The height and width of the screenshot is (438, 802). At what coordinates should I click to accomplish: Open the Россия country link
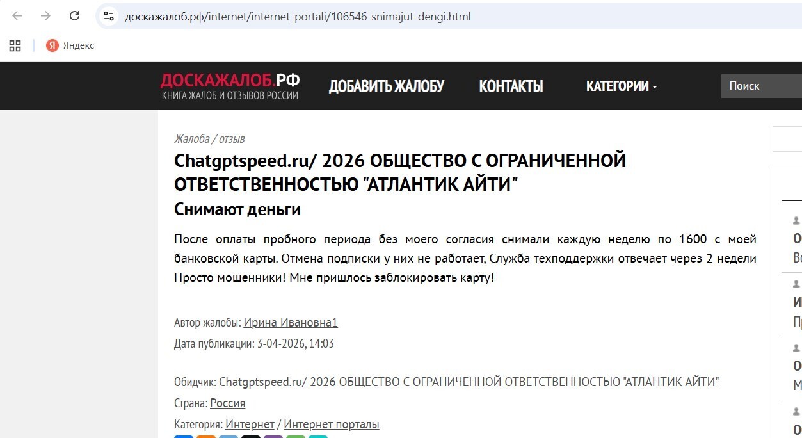pos(228,403)
